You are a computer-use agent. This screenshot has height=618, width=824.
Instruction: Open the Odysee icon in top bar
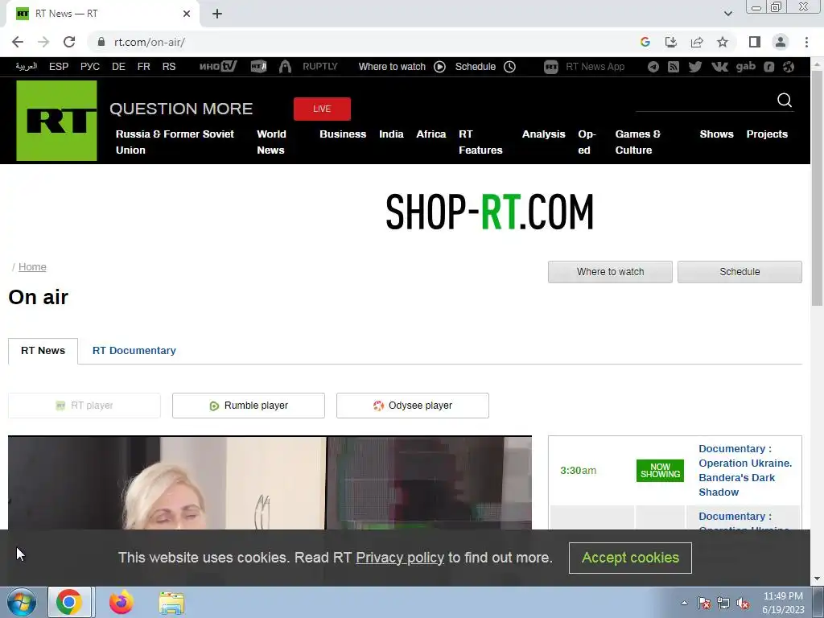click(x=789, y=67)
